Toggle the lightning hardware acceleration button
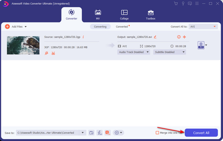This screenshot has width=223, height=141. click(x=99, y=132)
